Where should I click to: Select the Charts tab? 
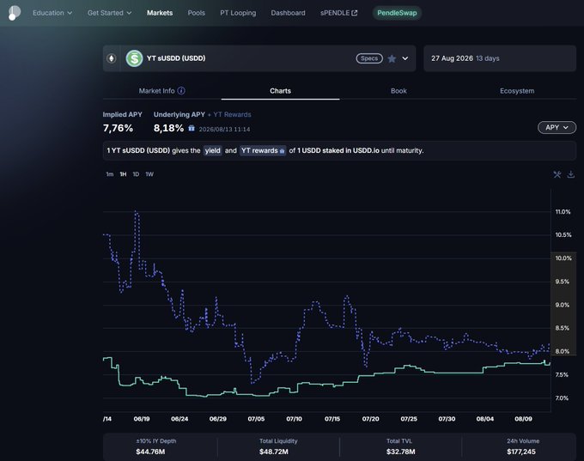click(280, 91)
